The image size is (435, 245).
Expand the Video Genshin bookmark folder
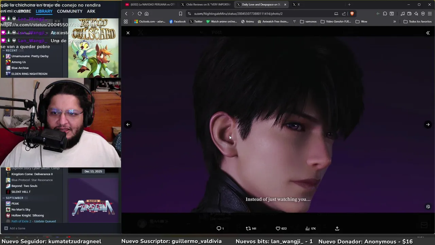[x=336, y=21]
